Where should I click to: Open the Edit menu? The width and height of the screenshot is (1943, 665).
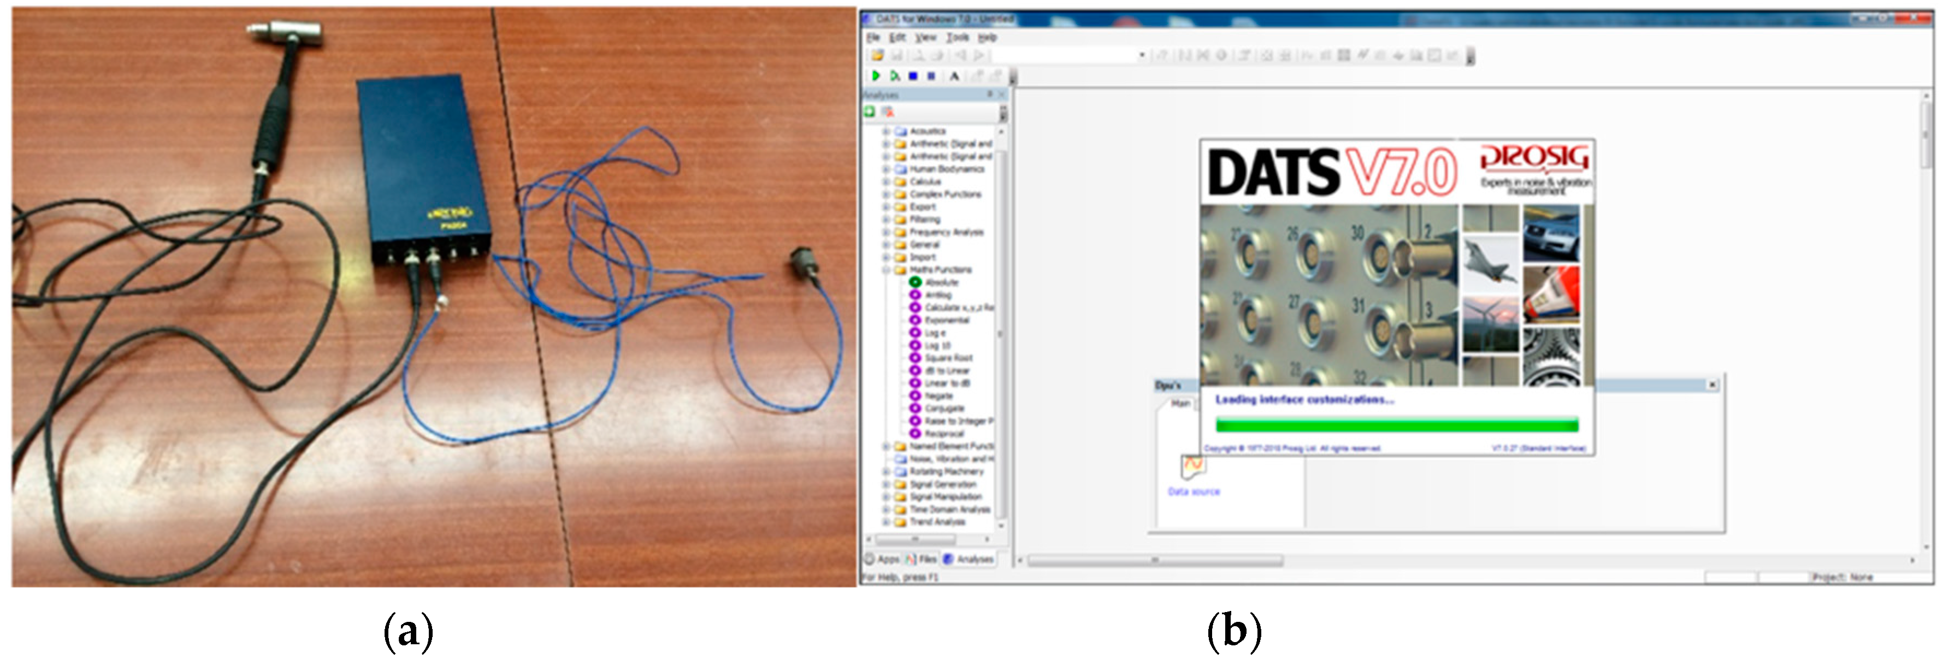click(897, 37)
